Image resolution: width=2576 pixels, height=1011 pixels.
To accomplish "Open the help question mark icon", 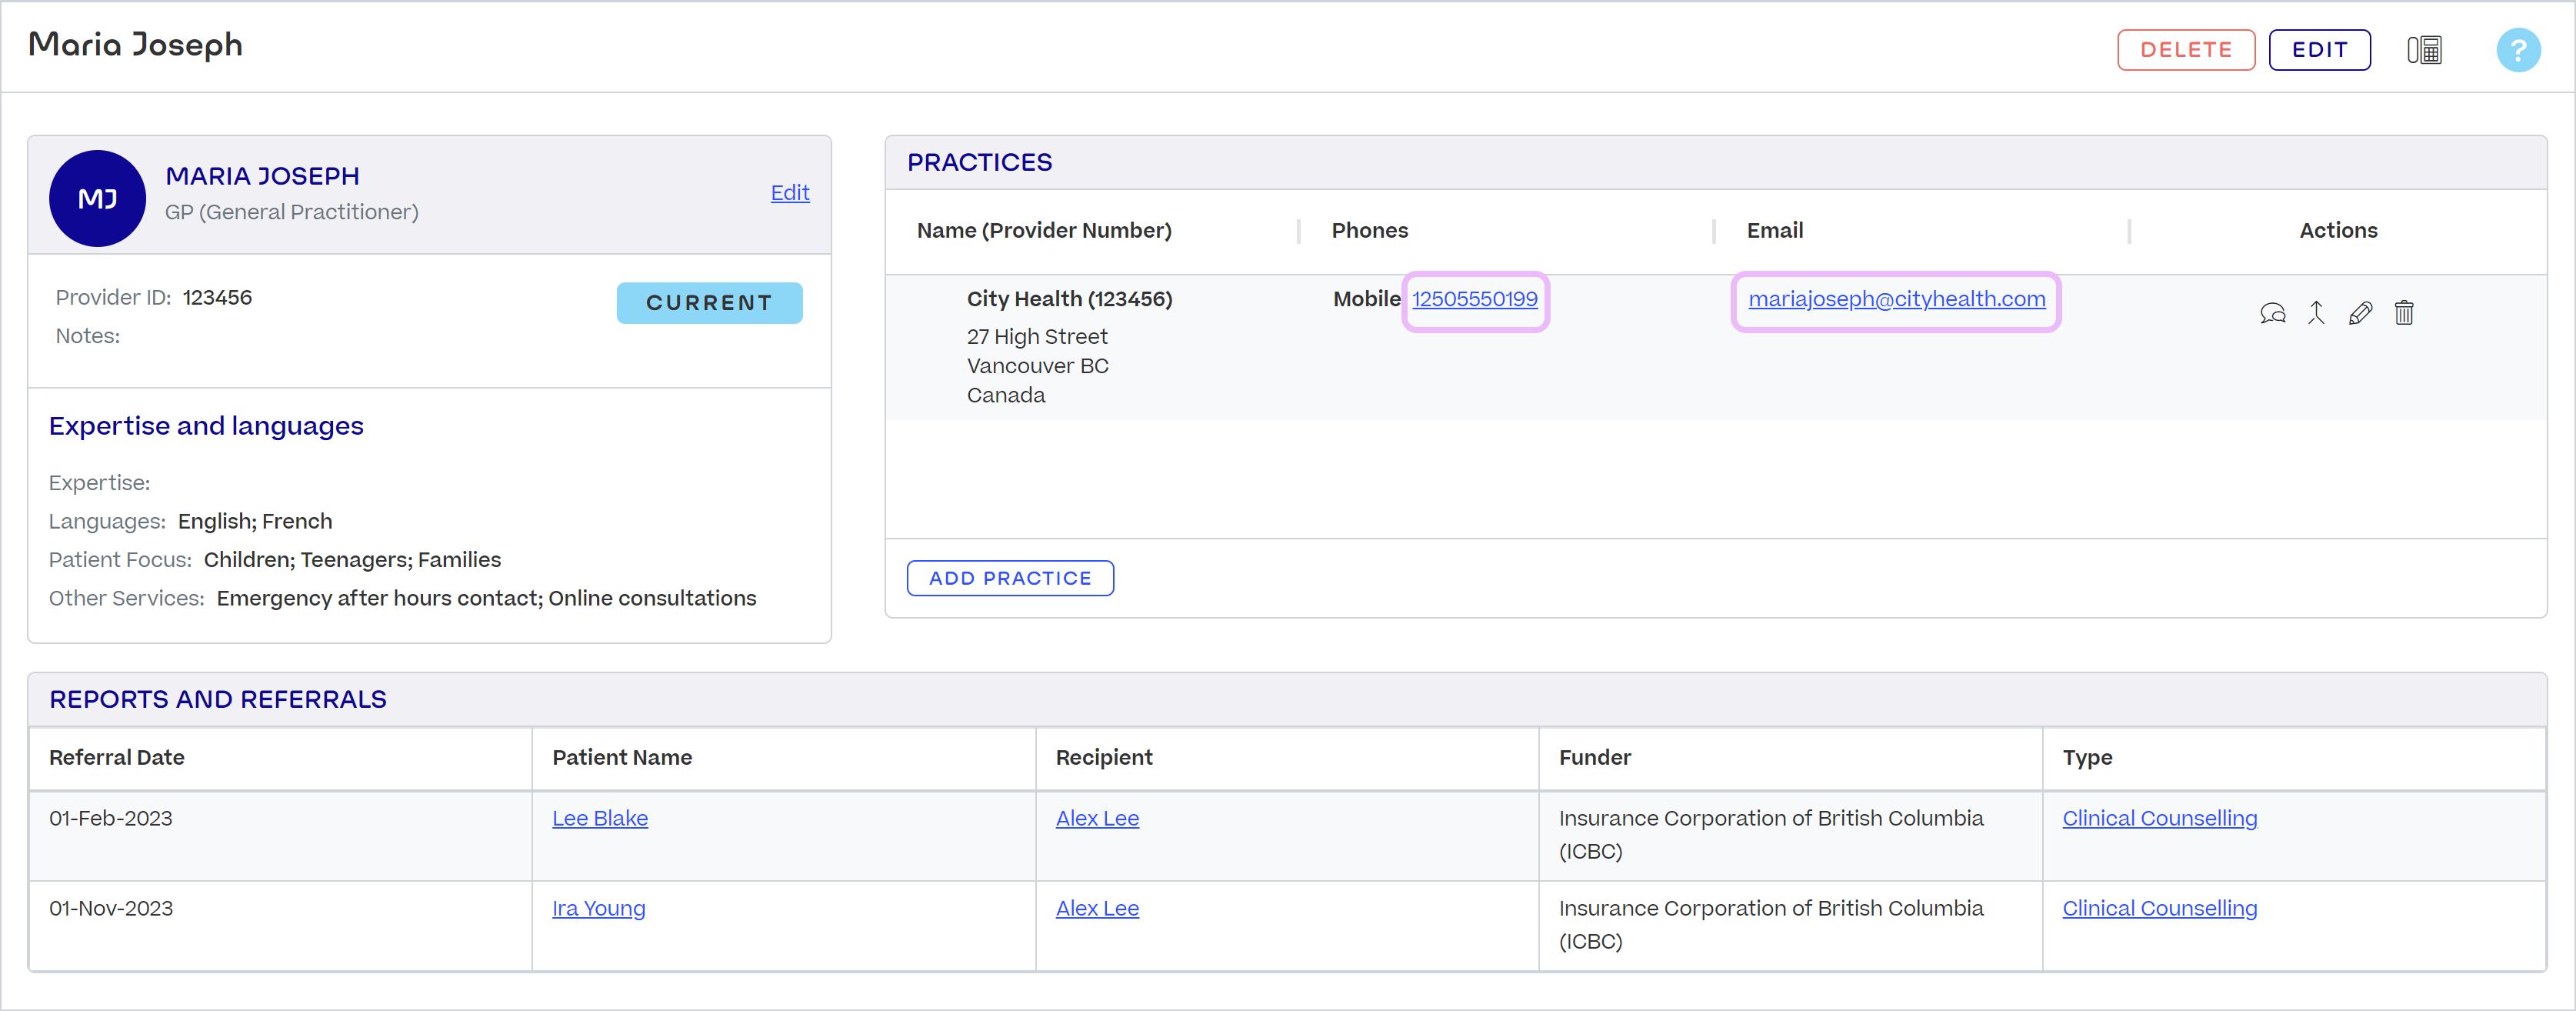I will (2518, 50).
